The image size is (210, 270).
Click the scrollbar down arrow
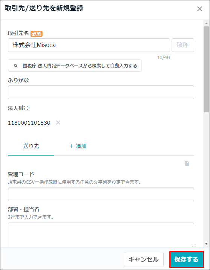(x=206, y=244)
